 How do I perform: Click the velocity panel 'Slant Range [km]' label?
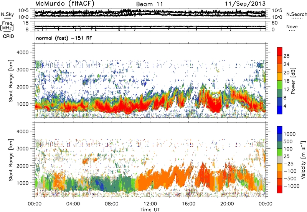pos(11,160)
